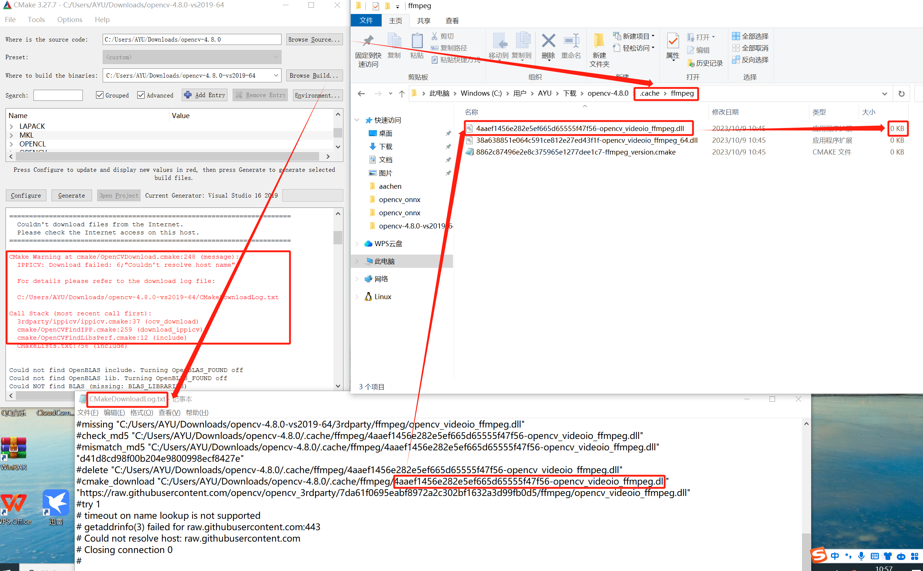The height and width of the screenshot is (571, 923).
Task: Open the Preset dropdown in CMake
Action: (x=276, y=57)
